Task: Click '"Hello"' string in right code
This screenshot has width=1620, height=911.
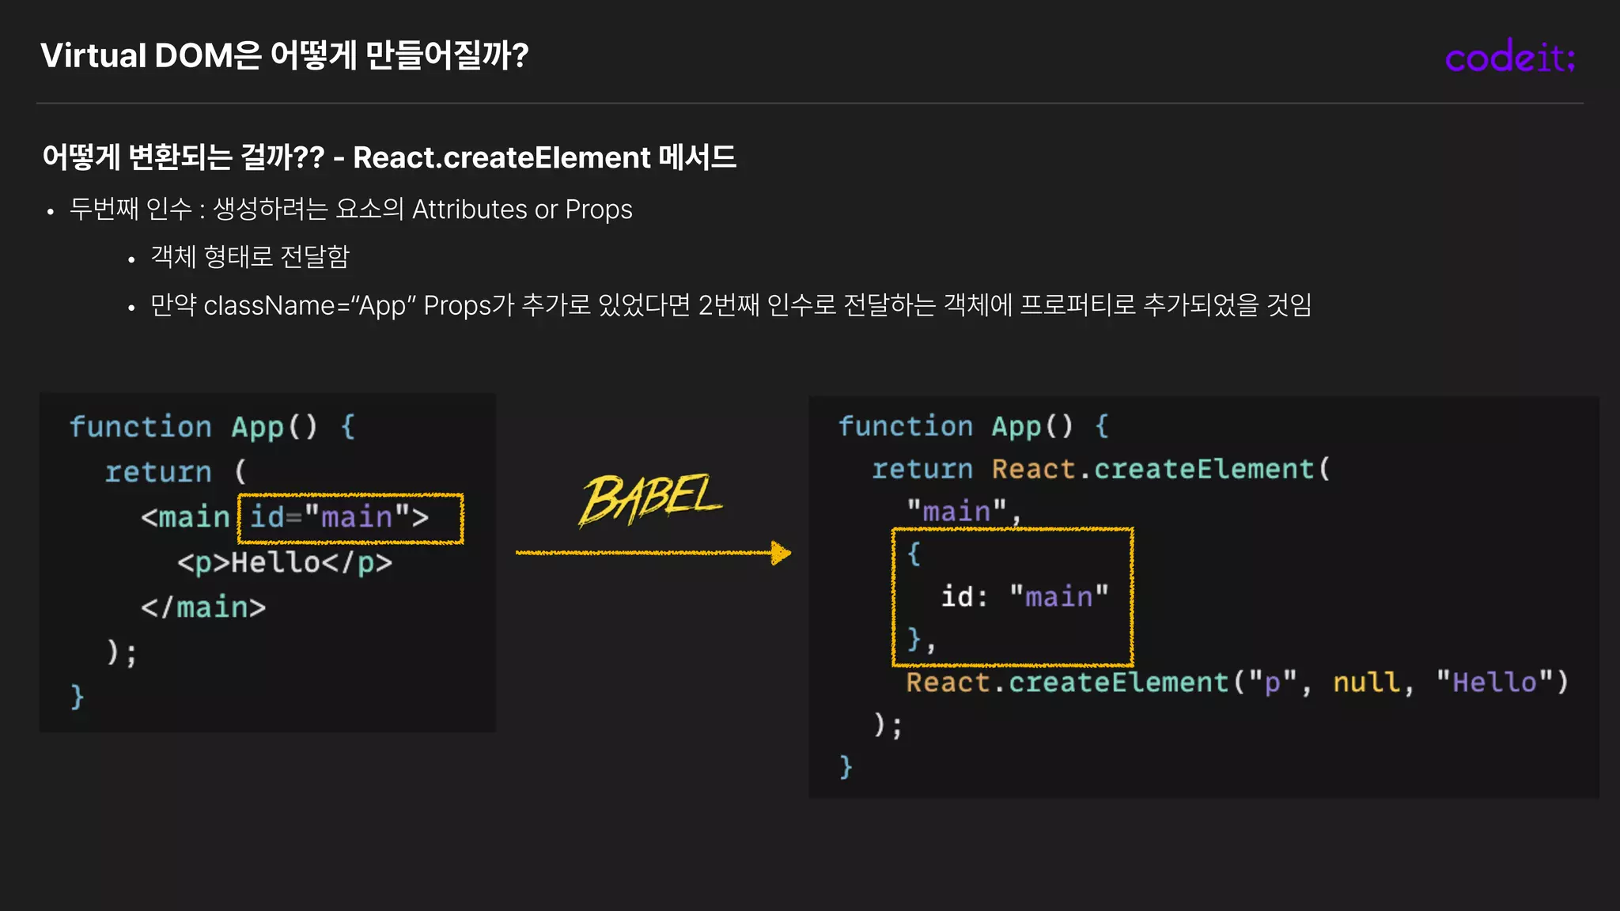Action: 1494,682
